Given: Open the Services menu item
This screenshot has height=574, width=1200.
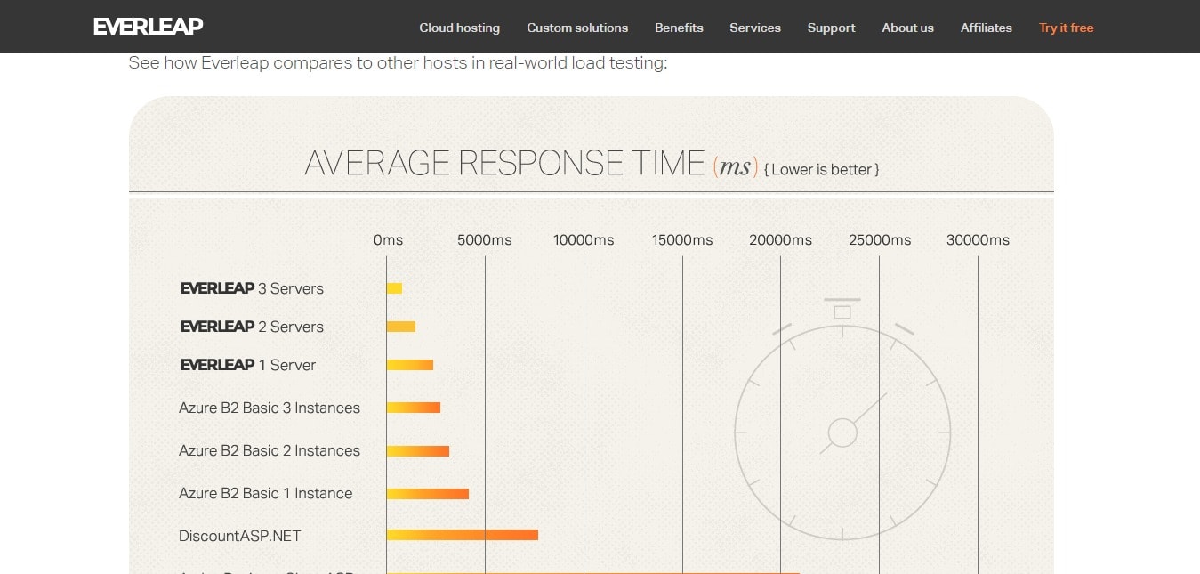Looking at the screenshot, I should coord(755,28).
